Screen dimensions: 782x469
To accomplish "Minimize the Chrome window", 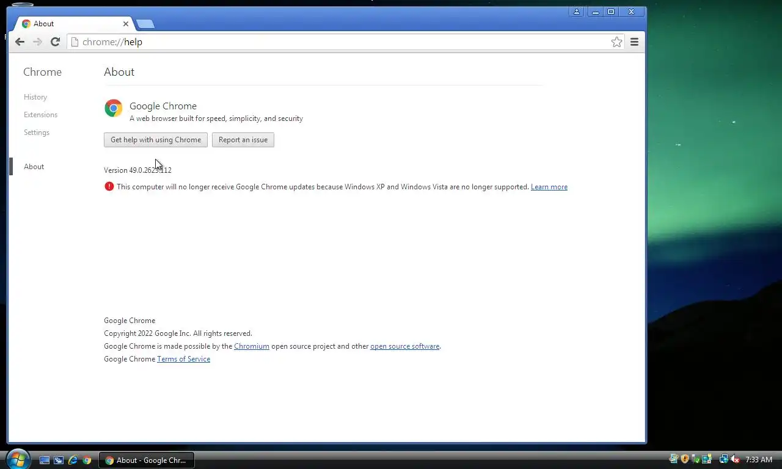I will pos(594,12).
